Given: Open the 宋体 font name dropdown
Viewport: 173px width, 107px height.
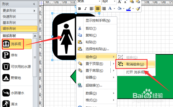Looking at the screenshot, I should [99, 1].
